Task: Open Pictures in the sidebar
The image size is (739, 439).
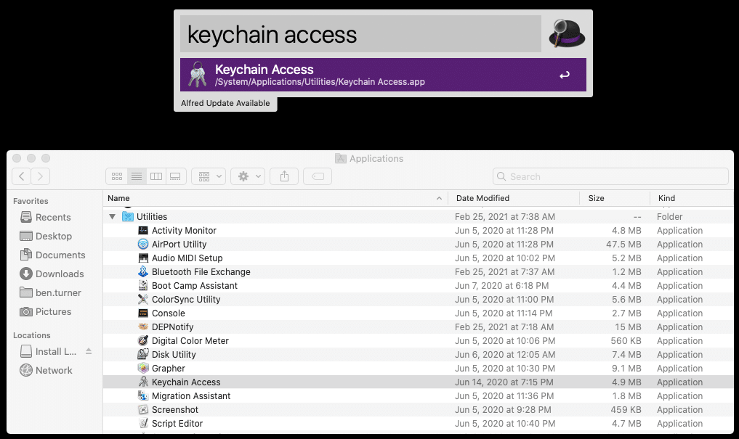Action: 46,311
